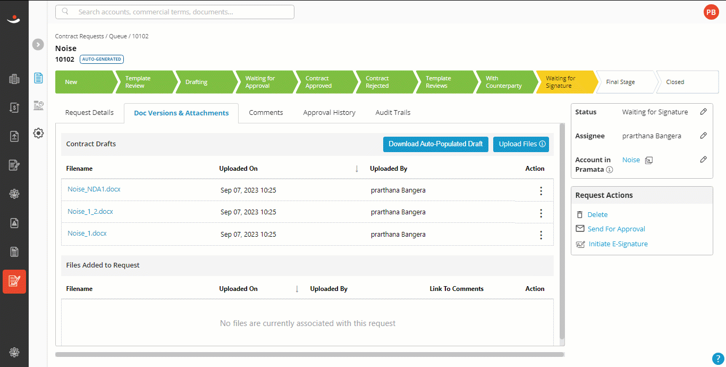The height and width of the screenshot is (367, 726).
Task: Select the New stage step
Action: tap(85, 82)
